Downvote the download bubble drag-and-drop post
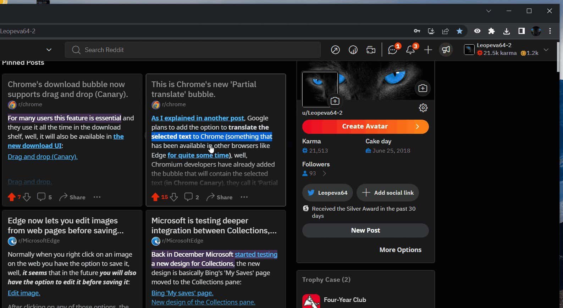563x308 pixels. click(27, 197)
